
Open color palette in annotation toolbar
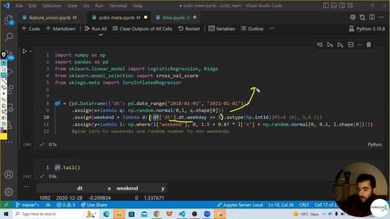pos(4,130)
